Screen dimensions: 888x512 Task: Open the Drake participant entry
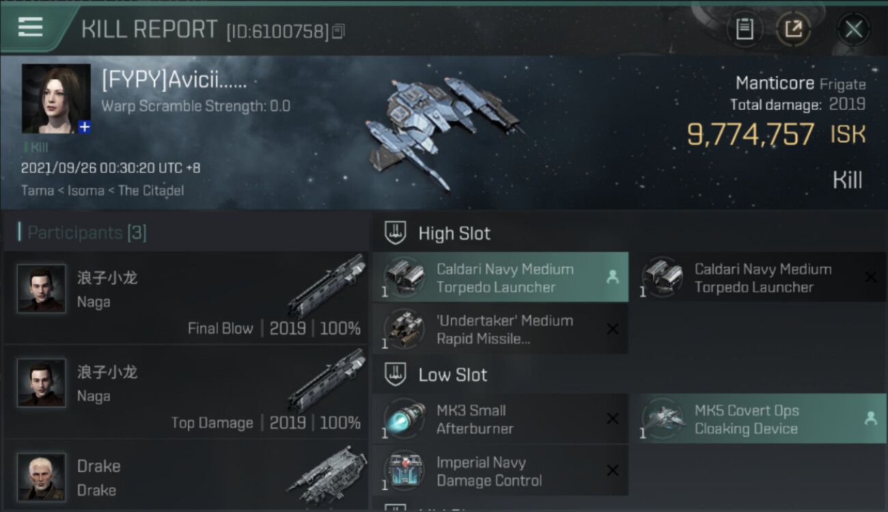(186, 474)
